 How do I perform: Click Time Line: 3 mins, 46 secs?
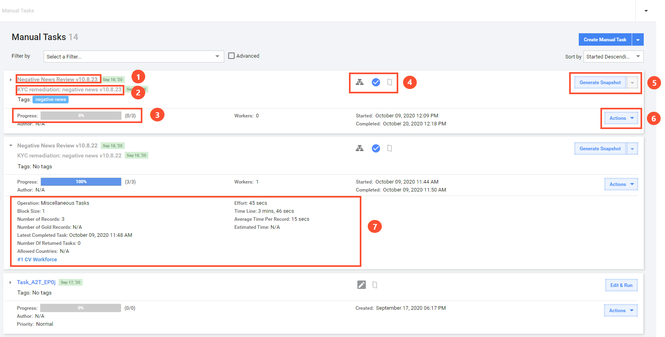pos(264,211)
